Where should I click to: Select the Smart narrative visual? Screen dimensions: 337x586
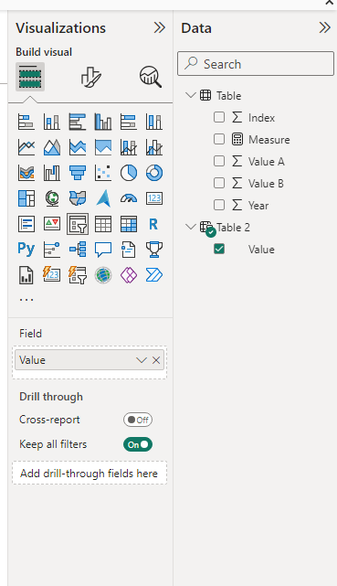pos(129,250)
